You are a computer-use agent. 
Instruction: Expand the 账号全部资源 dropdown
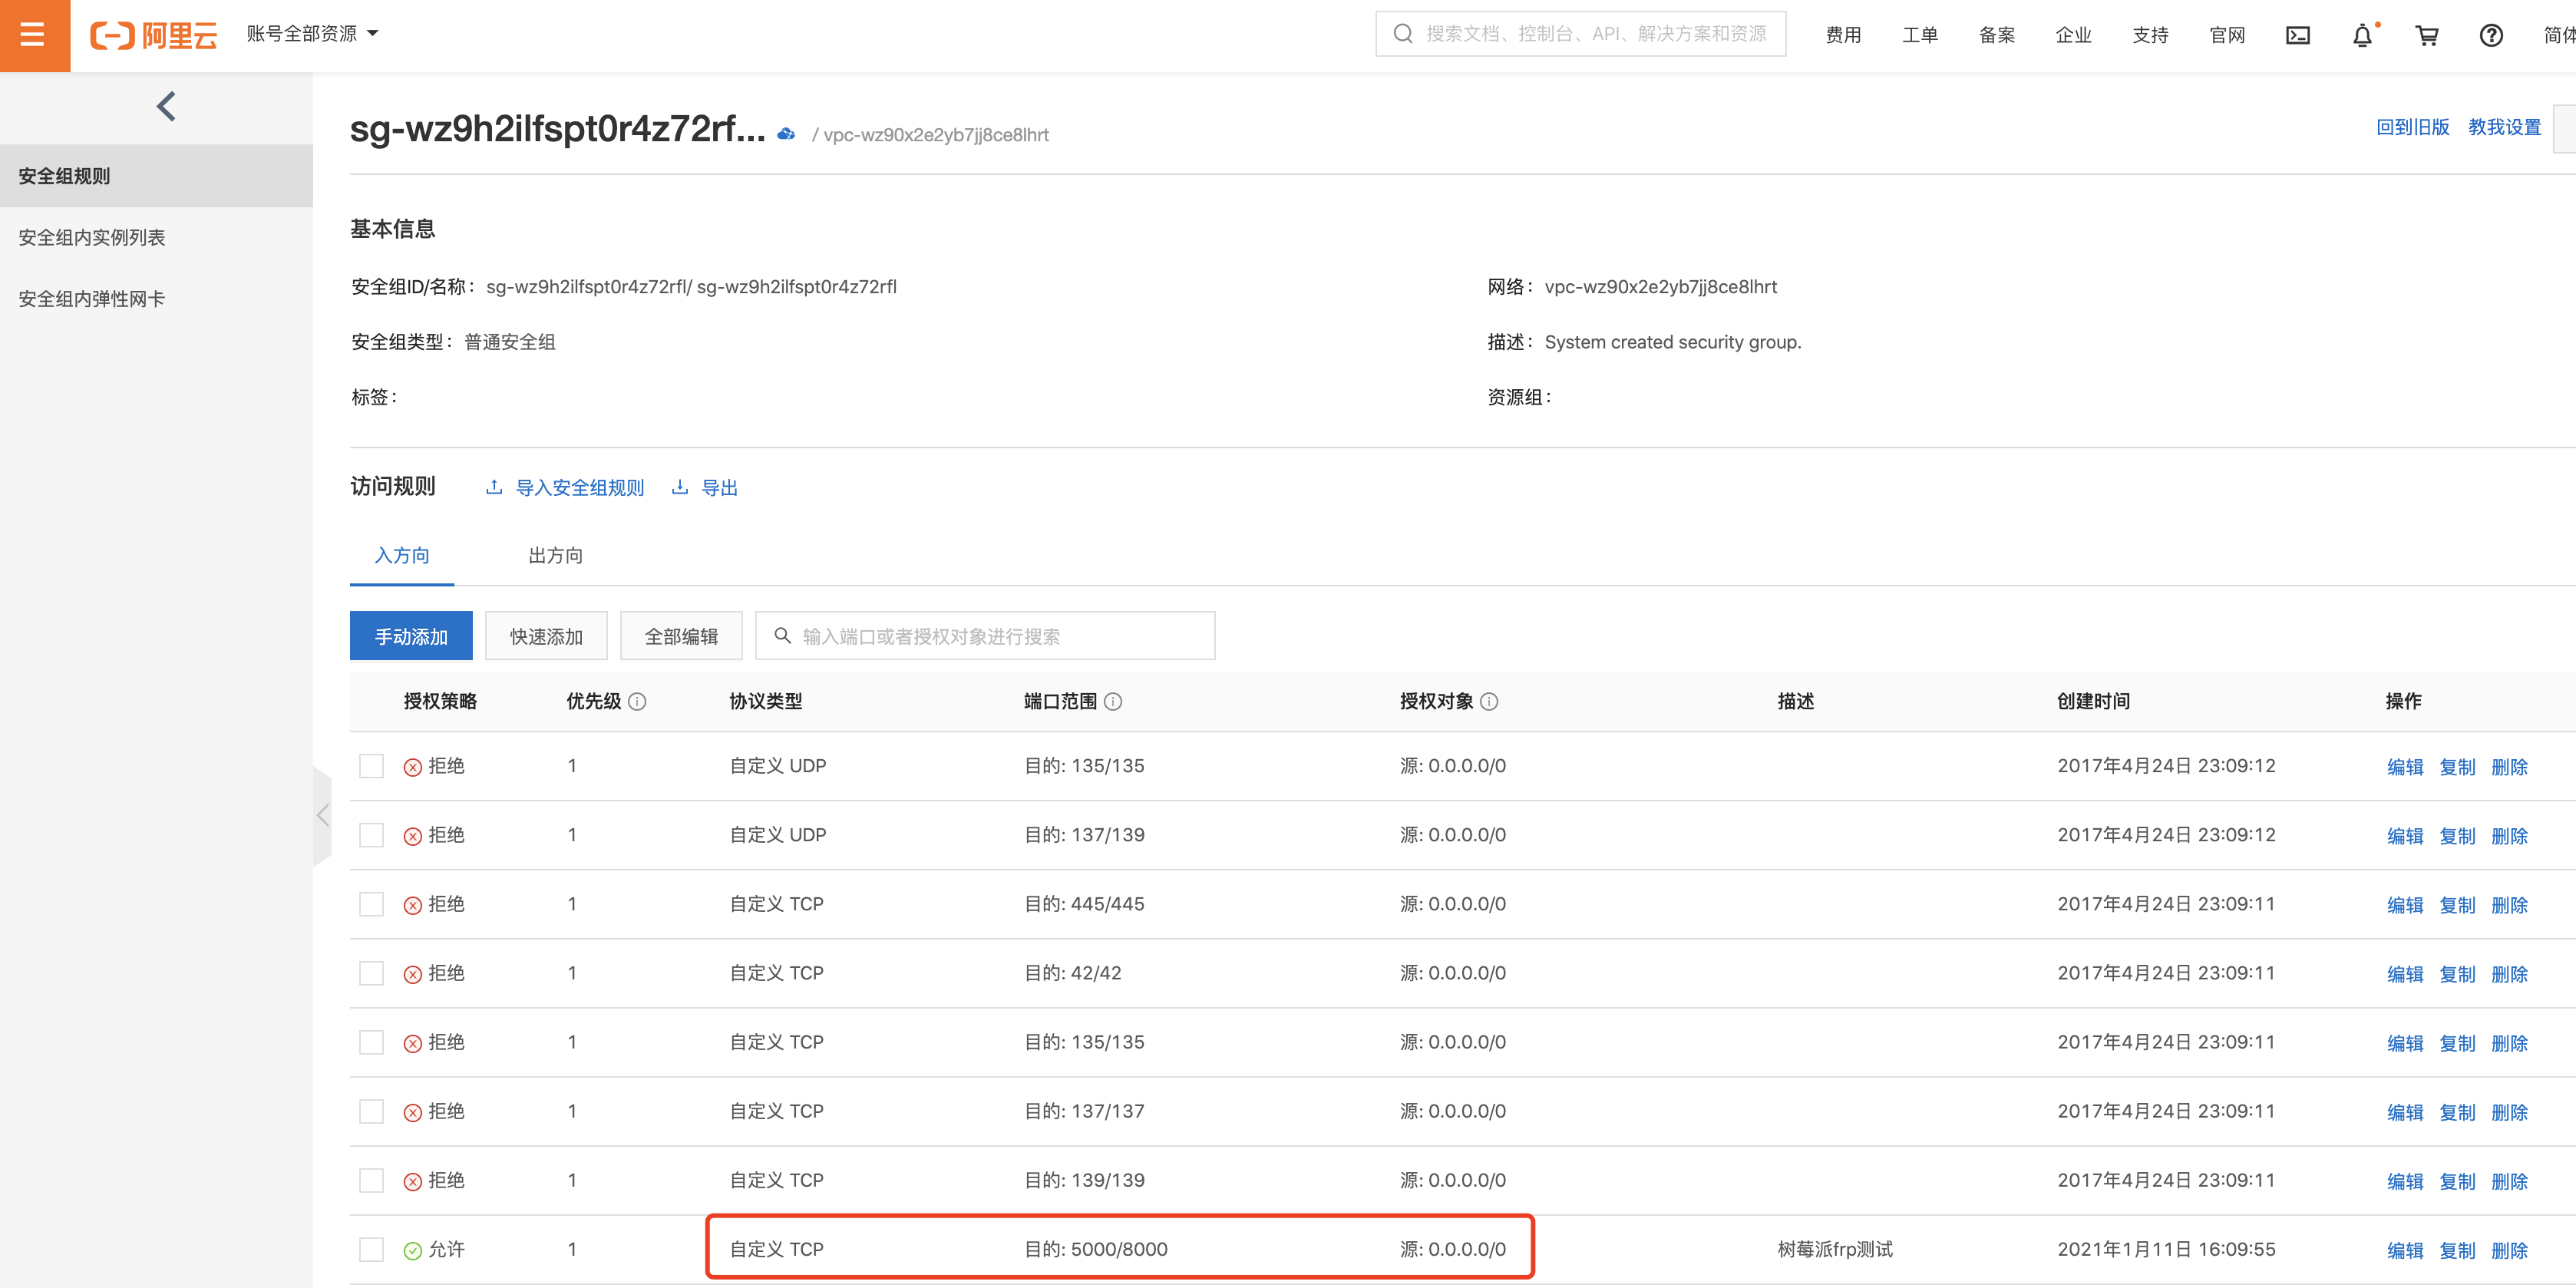tap(312, 34)
